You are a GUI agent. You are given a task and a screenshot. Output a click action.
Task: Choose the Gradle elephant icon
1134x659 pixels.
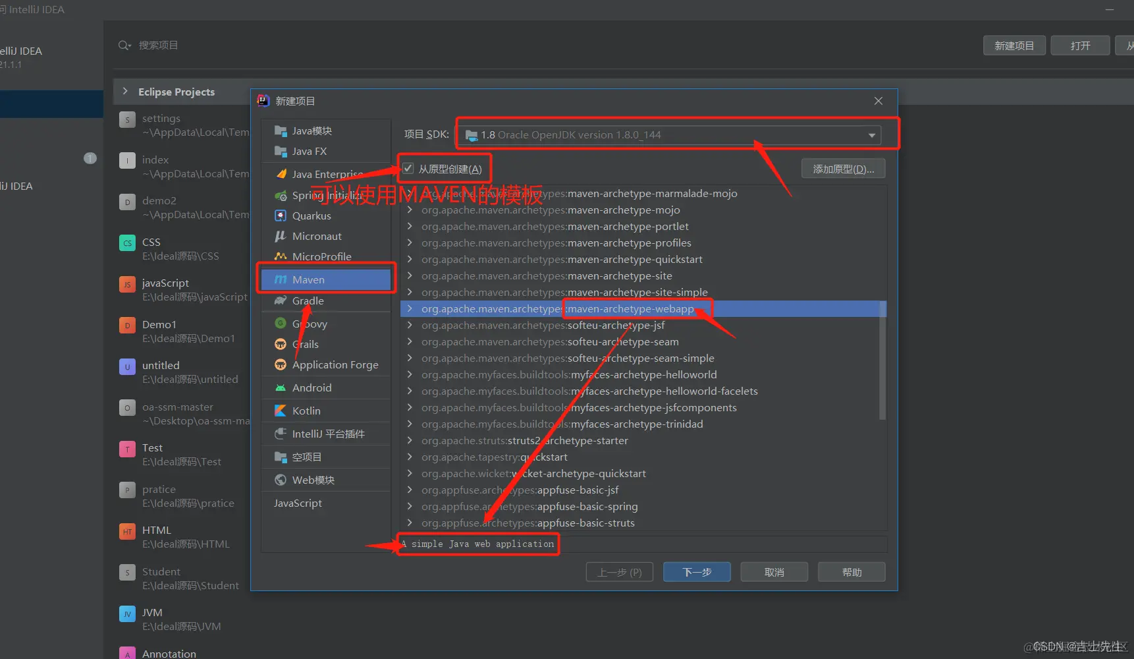pos(281,301)
